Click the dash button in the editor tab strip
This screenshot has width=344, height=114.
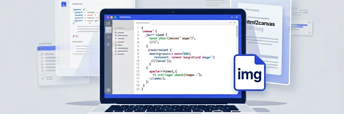pos(230,23)
